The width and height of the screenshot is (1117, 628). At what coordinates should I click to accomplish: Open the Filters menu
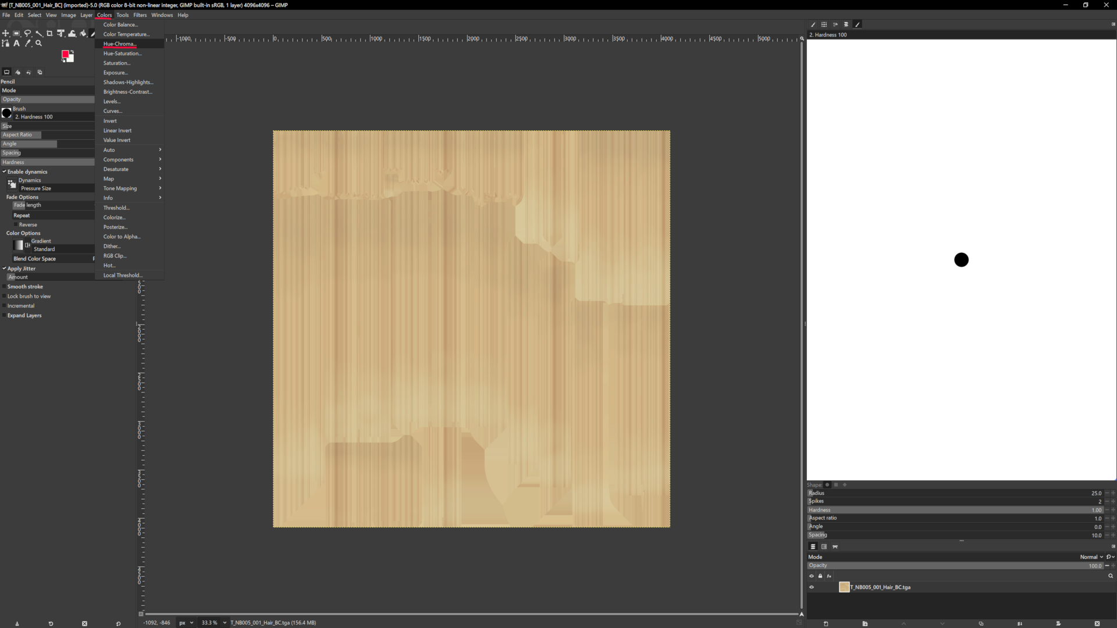[140, 15]
